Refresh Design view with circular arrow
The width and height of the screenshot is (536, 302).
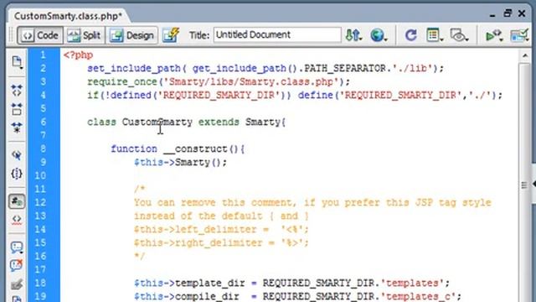point(410,35)
